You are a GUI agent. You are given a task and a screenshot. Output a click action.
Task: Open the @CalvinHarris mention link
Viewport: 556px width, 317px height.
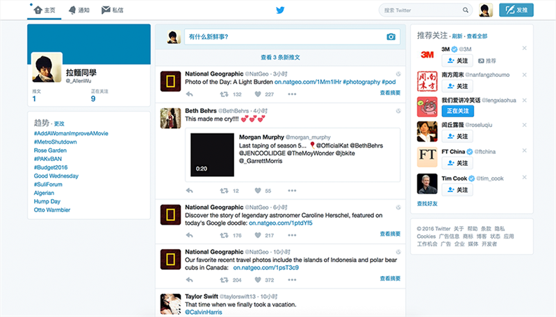204,312
